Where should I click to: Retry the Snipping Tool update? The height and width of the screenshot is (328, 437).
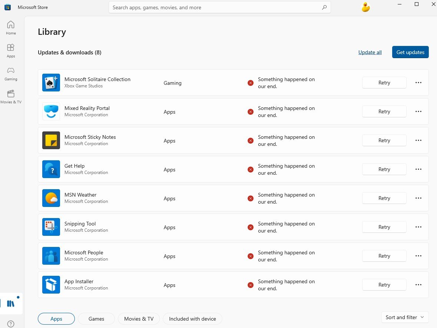coord(384,227)
